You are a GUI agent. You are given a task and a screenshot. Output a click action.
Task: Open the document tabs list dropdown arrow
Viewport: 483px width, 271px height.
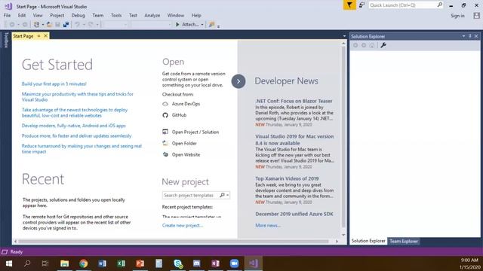click(x=344, y=36)
